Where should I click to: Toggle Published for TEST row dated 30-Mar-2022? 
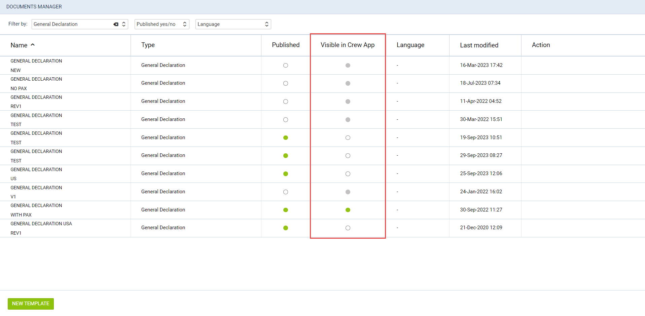click(286, 120)
